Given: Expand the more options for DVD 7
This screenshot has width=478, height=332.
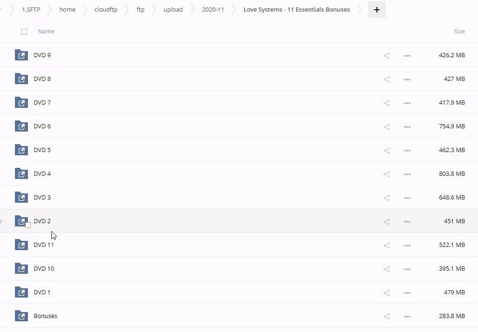Looking at the screenshot, I should (x=407, y=103).
